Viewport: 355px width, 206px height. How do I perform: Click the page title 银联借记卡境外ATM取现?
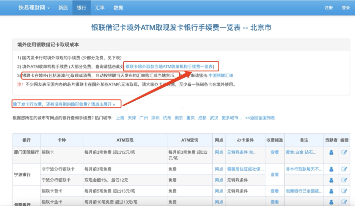point(181,28)
